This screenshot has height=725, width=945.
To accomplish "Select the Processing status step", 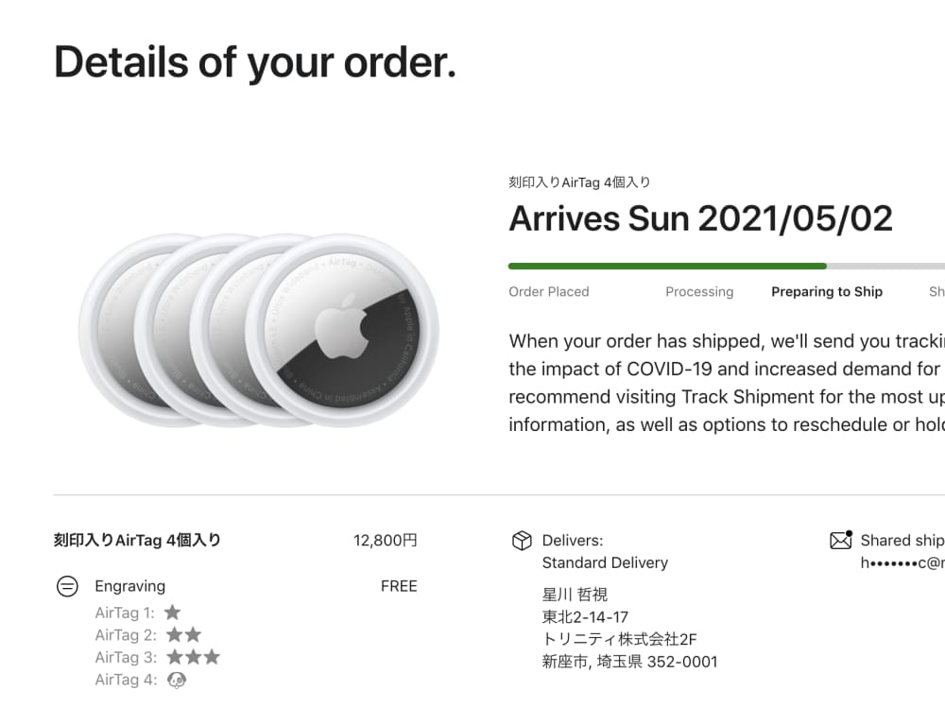I will click(699, 292).
